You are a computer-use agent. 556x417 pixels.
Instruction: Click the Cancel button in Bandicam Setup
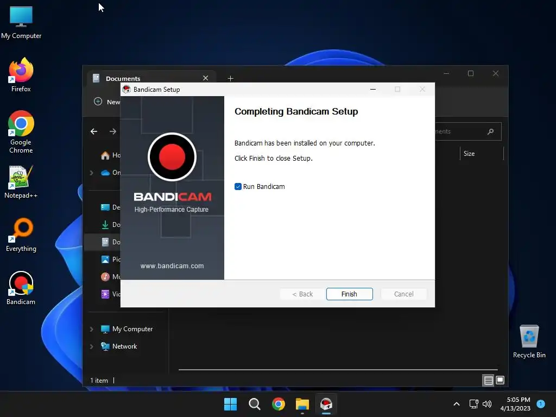pos(403,294)
